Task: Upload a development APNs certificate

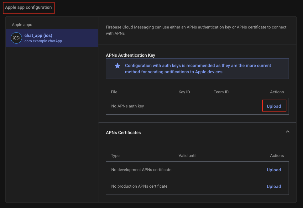Action: 274,170
